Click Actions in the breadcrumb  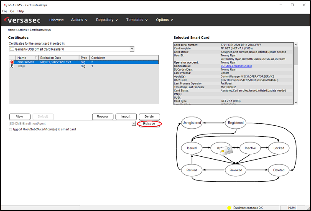tap(22, 30)
